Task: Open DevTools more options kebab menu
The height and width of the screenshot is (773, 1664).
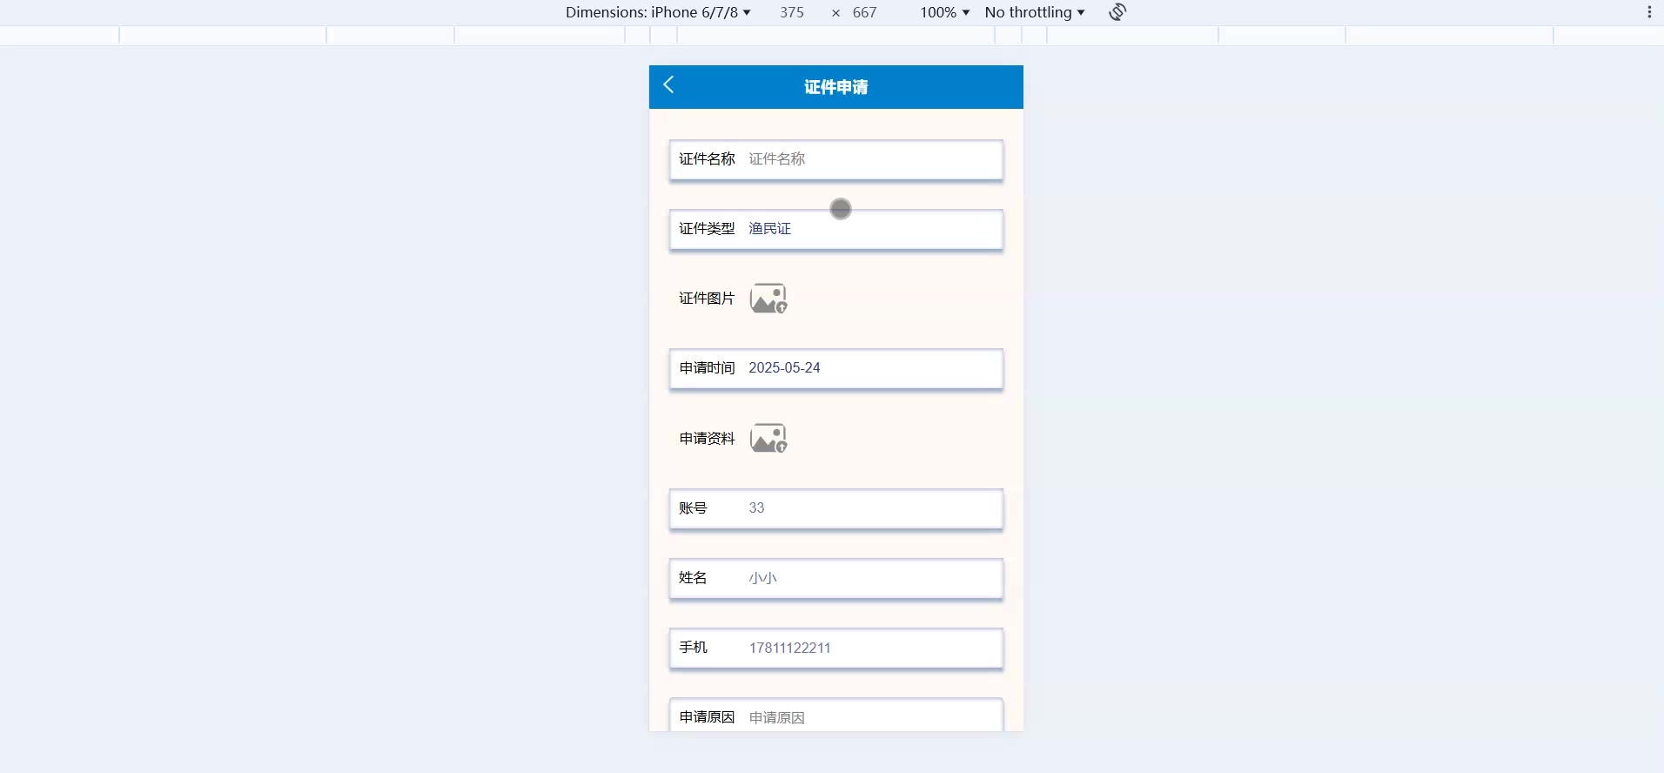Action: coord(1649,12)
